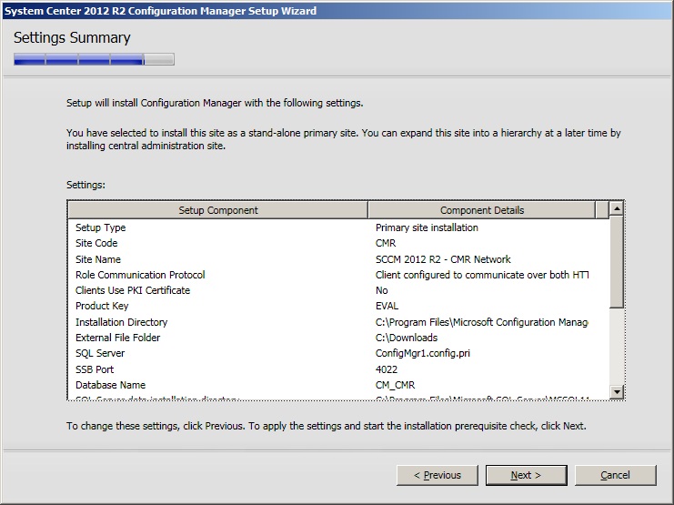This screenshot has width=674, height=505.
Task: Select the SQL Server row
Action: pyautogui.click(x=100, y=353)
